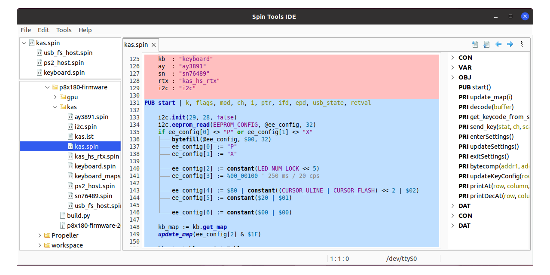550x275 pixels.
Task: Click the forward navigation arrow in the toolbar
Action: (510, 44)
